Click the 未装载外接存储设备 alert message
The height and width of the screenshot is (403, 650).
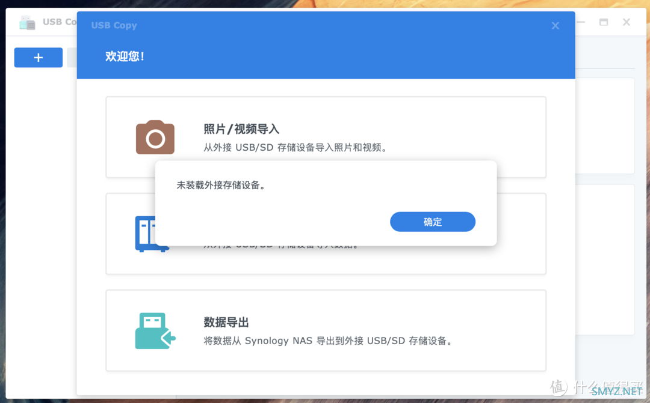point(221,185)
